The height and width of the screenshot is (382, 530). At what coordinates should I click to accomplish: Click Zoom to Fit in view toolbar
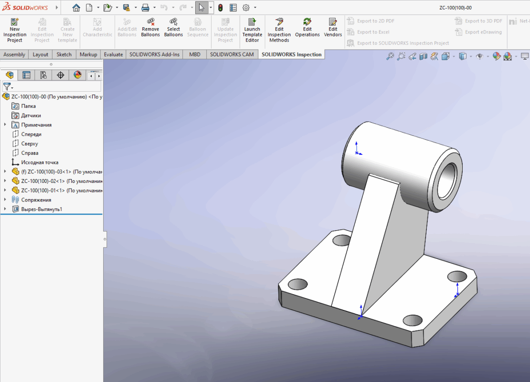(x=390, y=56)
